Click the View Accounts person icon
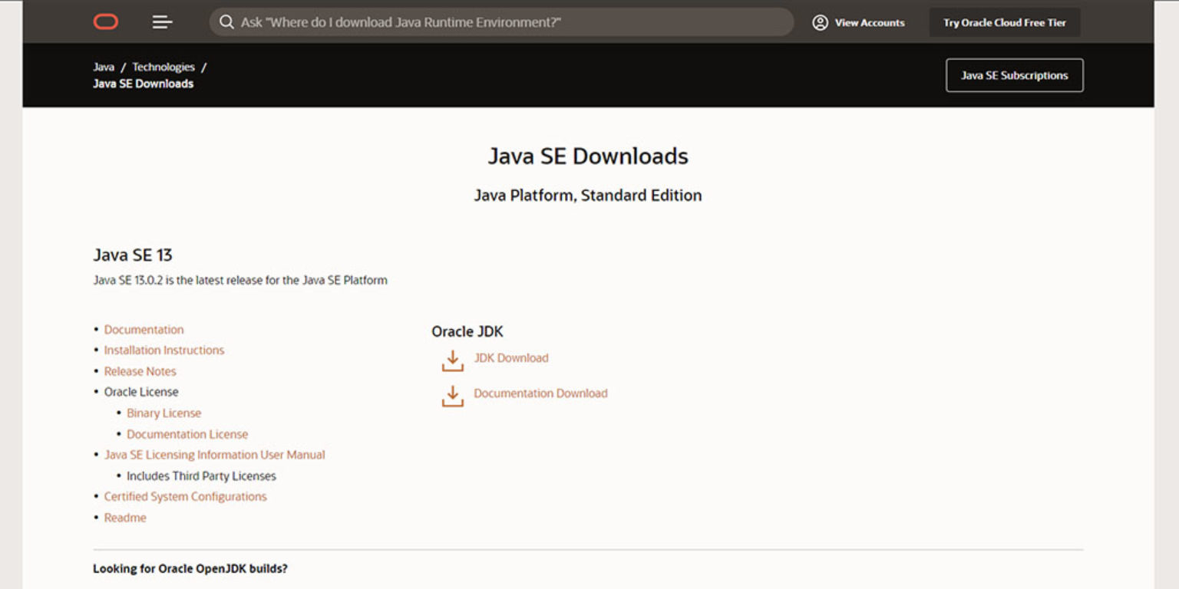Viewport: 1179px width, 589px height. (x=820, y=22)
